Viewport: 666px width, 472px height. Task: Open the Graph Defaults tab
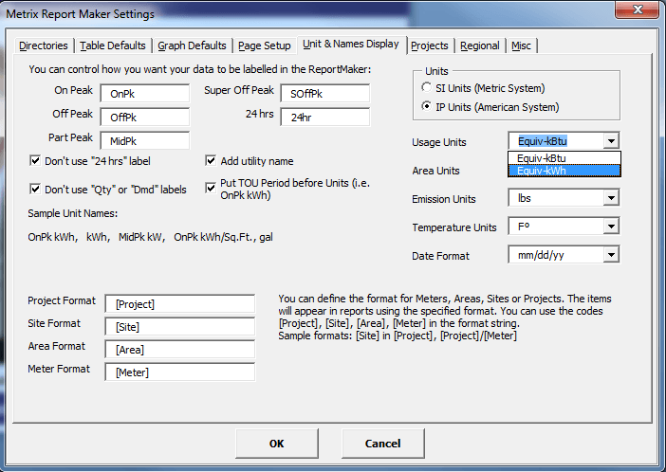pyautogui.click(x=192, y=45)
